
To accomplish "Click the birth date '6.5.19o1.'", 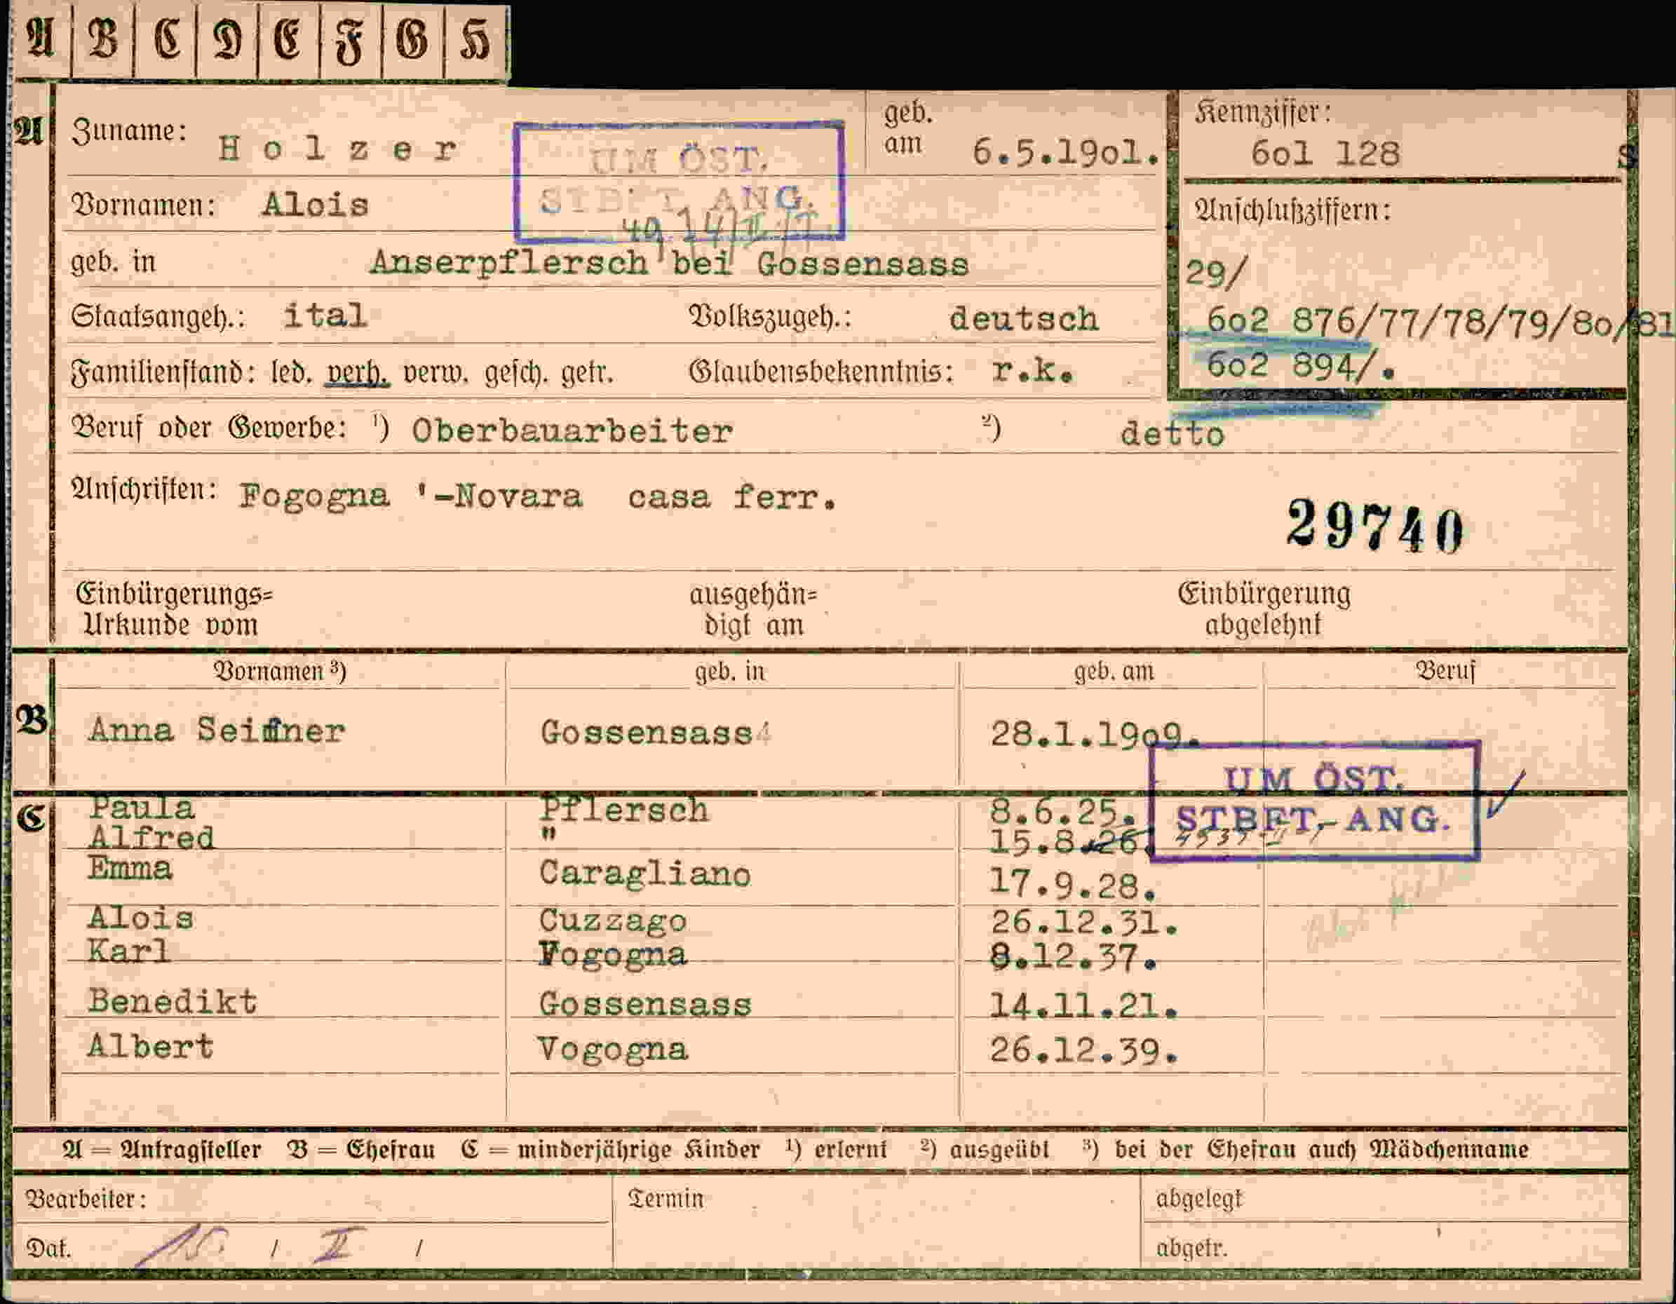I will point(1065,152).
